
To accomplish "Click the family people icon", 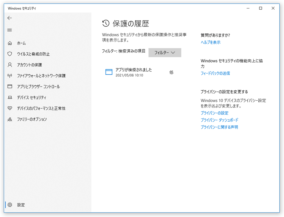I will [10, 119].
